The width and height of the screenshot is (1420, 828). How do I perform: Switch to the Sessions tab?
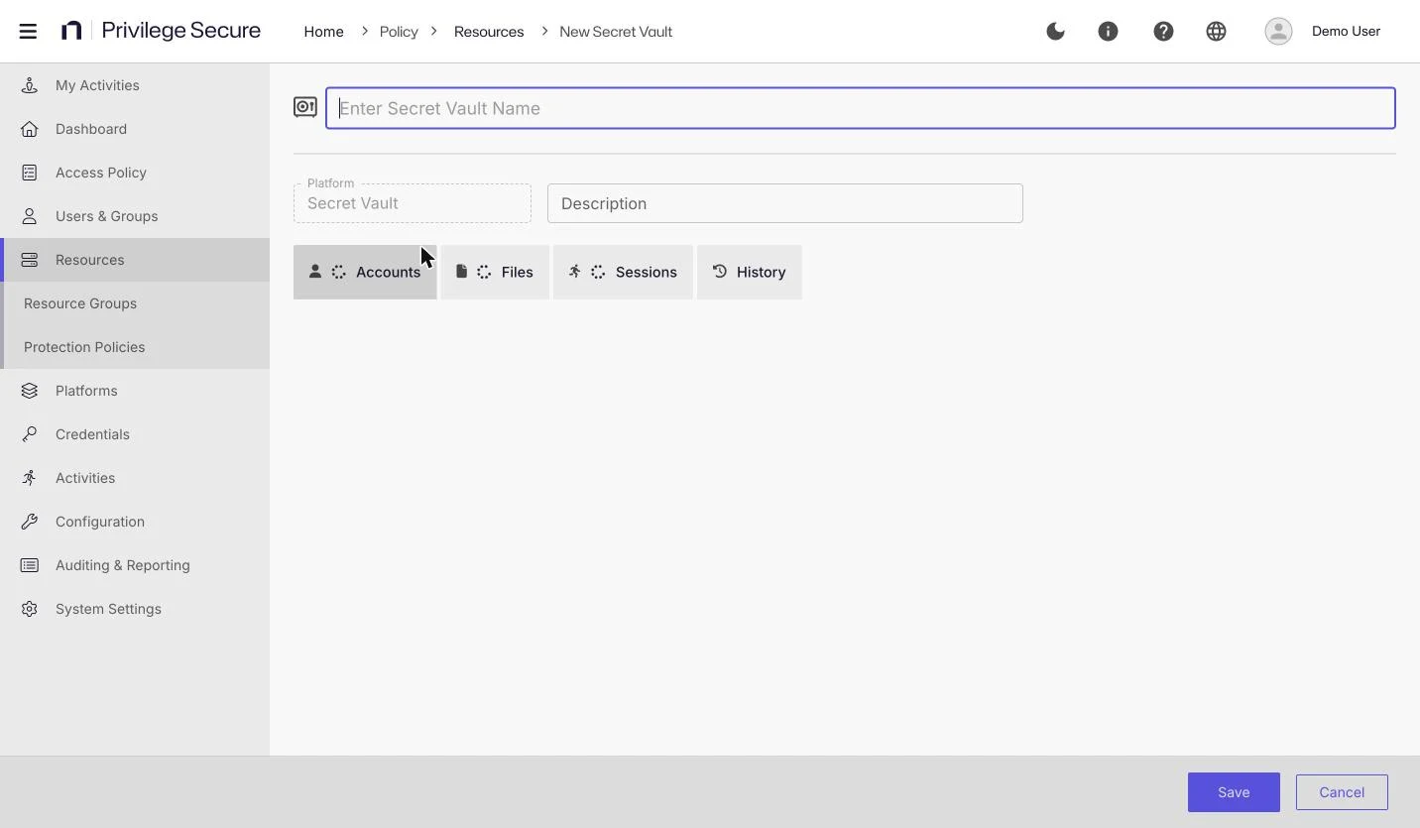(x=623, y=272)
